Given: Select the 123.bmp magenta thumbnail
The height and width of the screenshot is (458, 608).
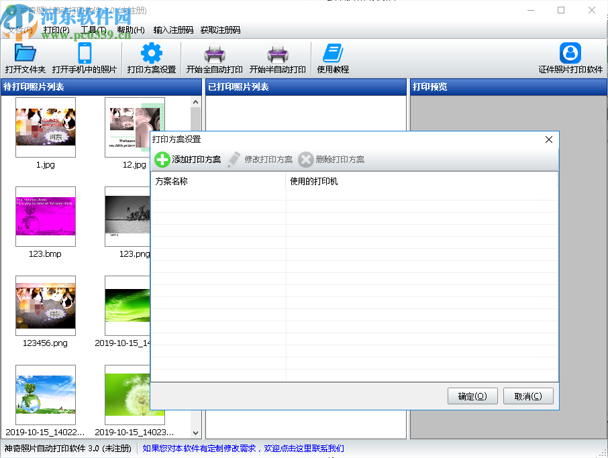Looking at the screenshot, I should click(46, 216).
